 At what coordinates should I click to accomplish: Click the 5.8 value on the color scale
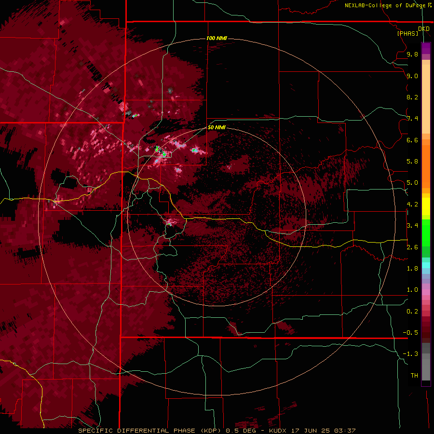coord(412,162)
